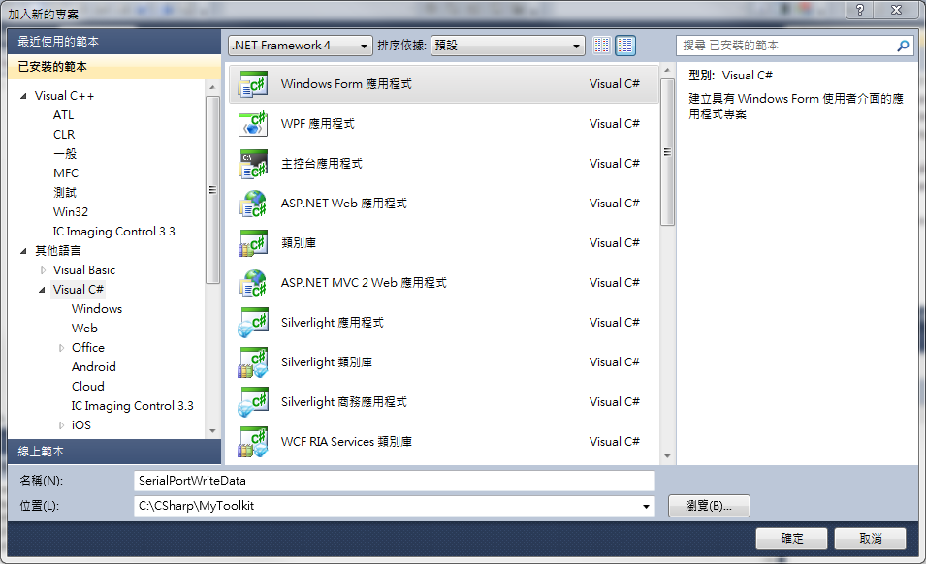Click the Silverlight 類別庫 template icon
The height and width of the screenshot is (564, 926).
pos(253,362)
